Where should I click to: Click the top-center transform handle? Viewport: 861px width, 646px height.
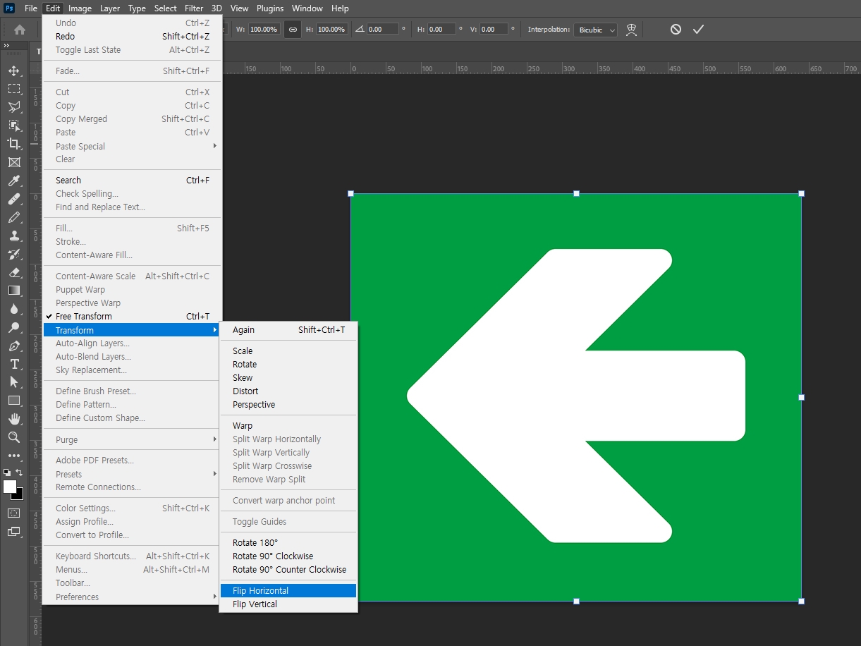coord(576,193)
